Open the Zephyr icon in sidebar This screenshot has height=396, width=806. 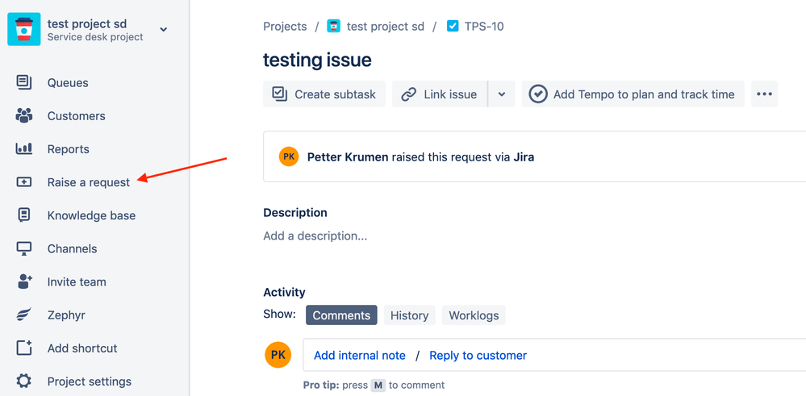click(24, 315)
